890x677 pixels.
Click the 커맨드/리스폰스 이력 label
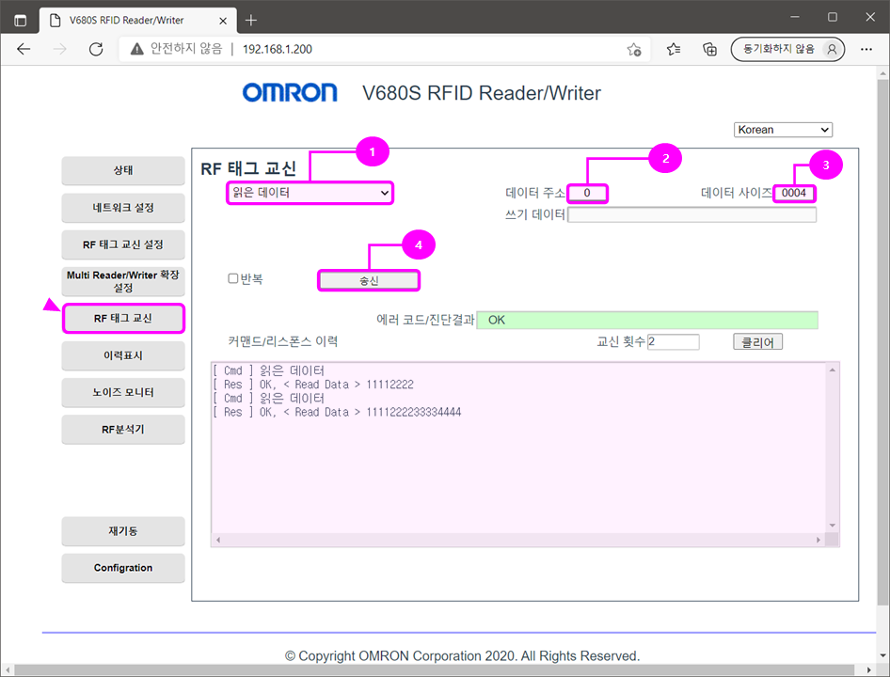pos(282,341)
